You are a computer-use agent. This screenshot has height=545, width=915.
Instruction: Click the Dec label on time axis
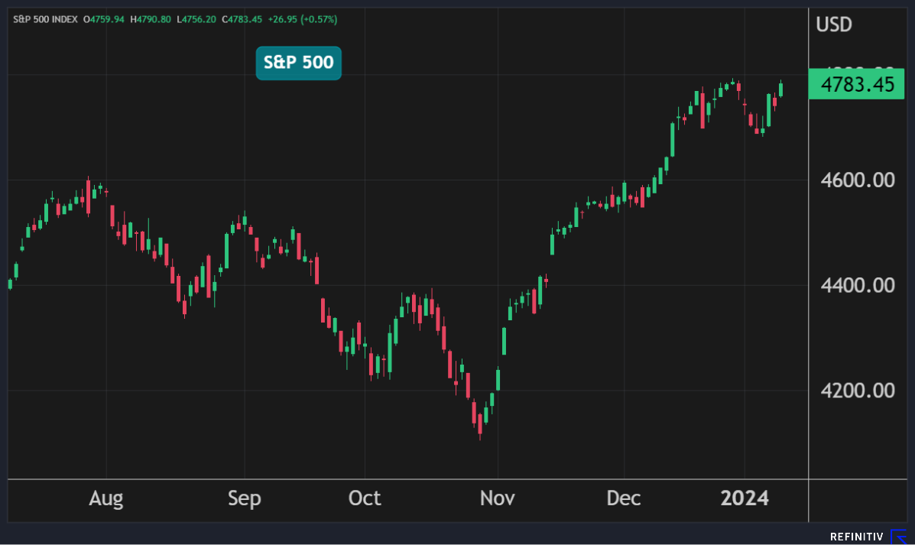tap(624, 499)
